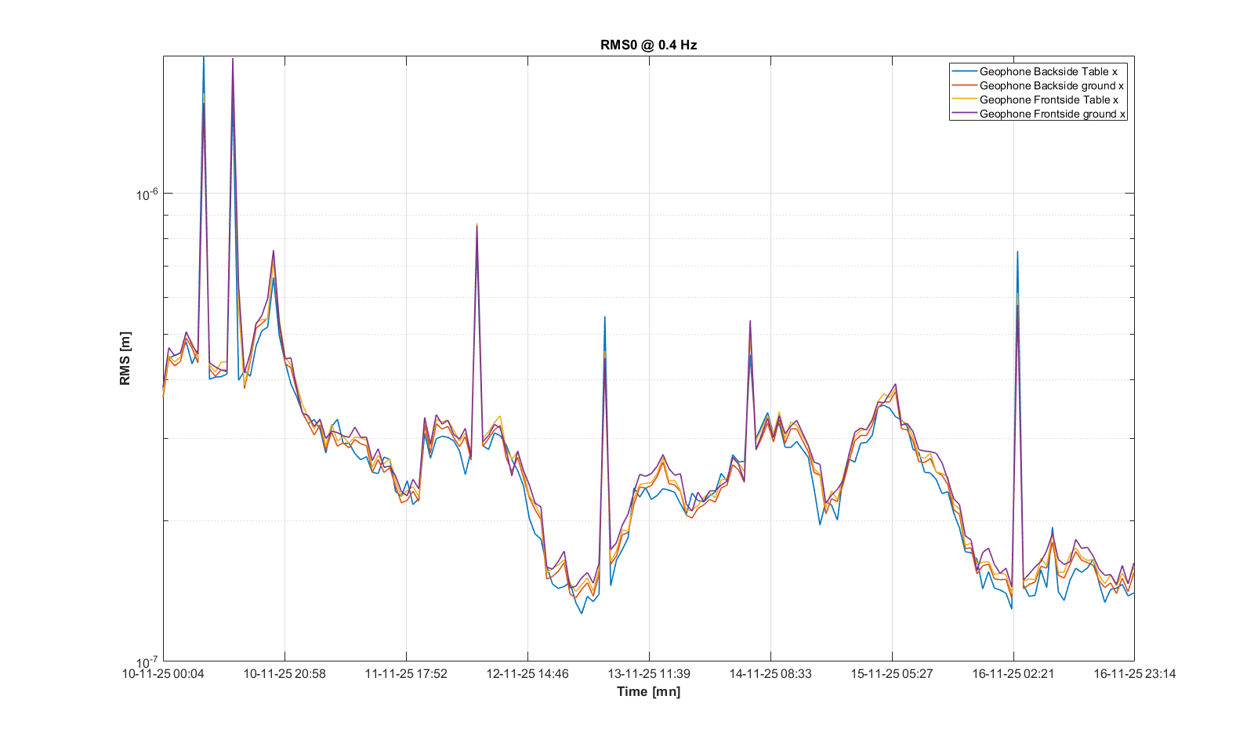Select the yellow line sample in the legend

click(x=964, y=100)
